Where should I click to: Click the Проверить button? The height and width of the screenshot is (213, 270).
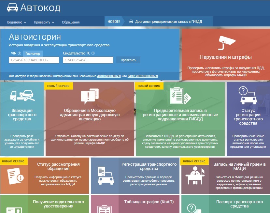tap(128, 60)
